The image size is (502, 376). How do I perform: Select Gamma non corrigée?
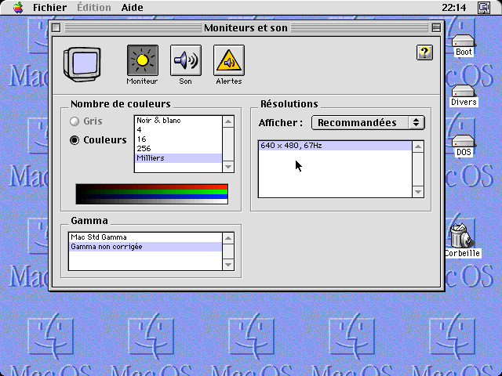(x=145, y=247)
